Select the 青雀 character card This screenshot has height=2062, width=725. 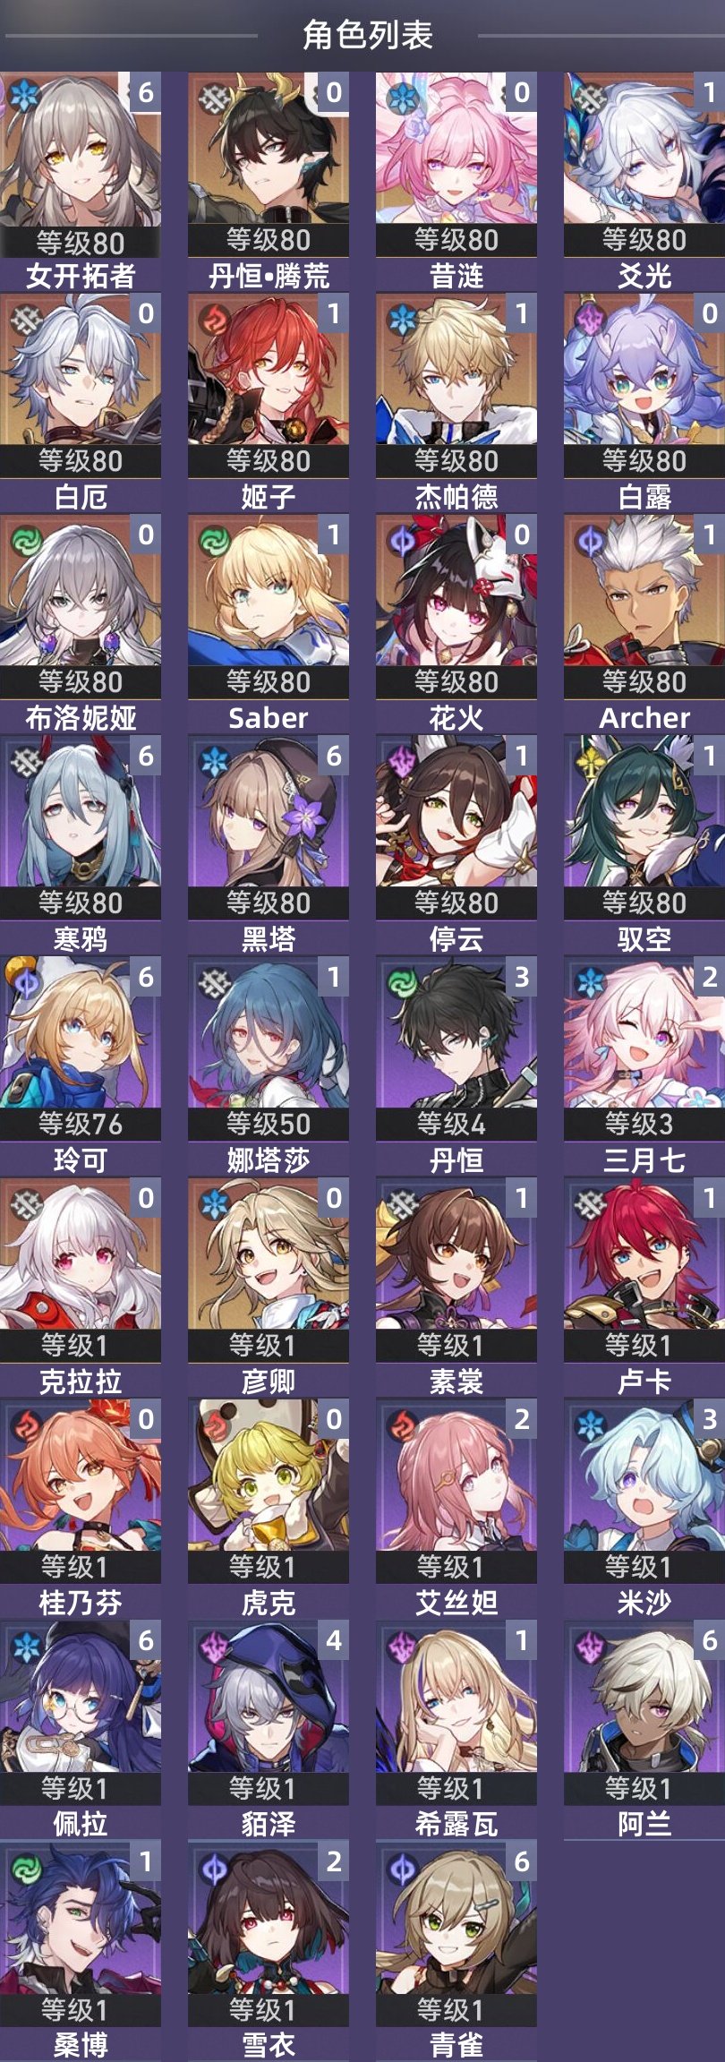coord(456,1950)
